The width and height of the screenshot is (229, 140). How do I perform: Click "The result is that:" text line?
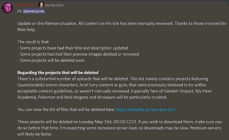pyautogui.click(x=33, y=42)
